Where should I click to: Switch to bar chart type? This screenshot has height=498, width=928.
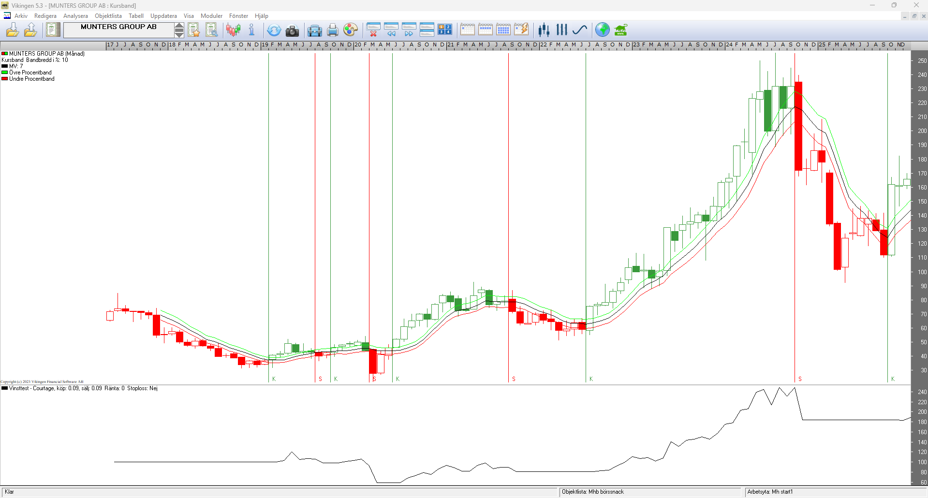[561, 30]
